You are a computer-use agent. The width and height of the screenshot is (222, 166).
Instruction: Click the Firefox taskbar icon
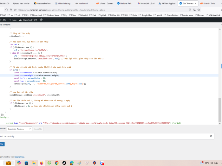click(42, 163)
